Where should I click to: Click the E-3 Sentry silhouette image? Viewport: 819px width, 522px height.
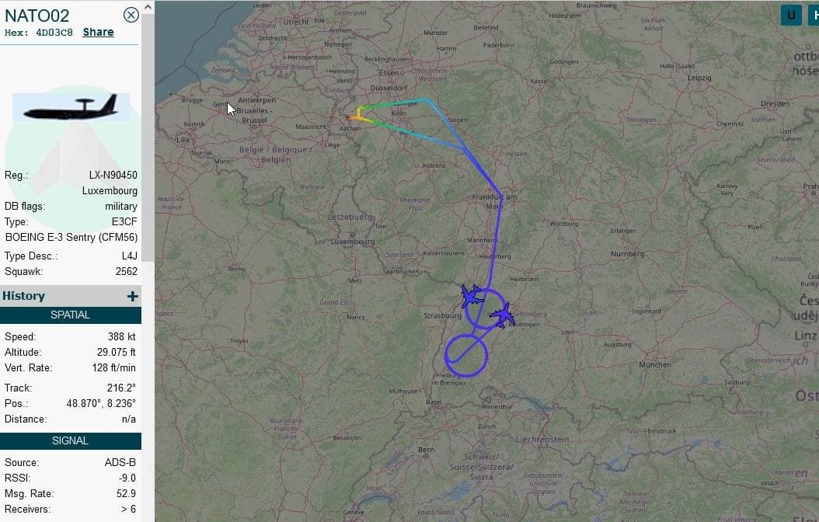[71, 107]
